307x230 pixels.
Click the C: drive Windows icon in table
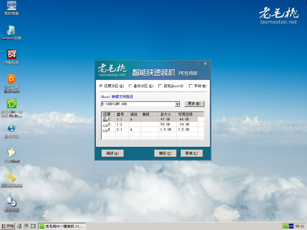click(x=105, y=119)
